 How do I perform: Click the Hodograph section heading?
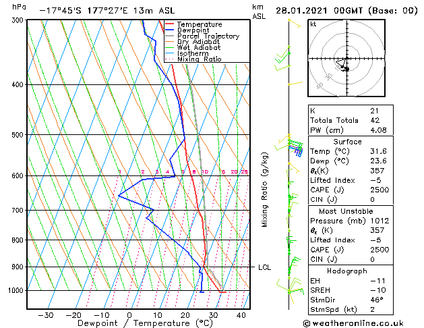tap(347, 271)
